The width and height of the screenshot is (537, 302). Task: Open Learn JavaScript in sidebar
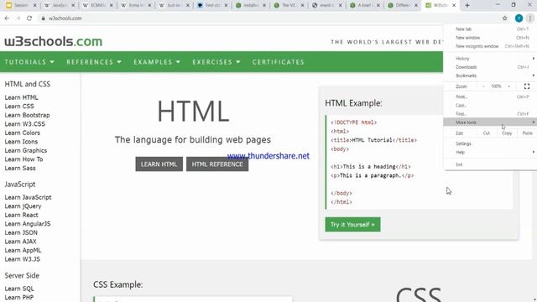pyautogui.click(x=28, y=197)
